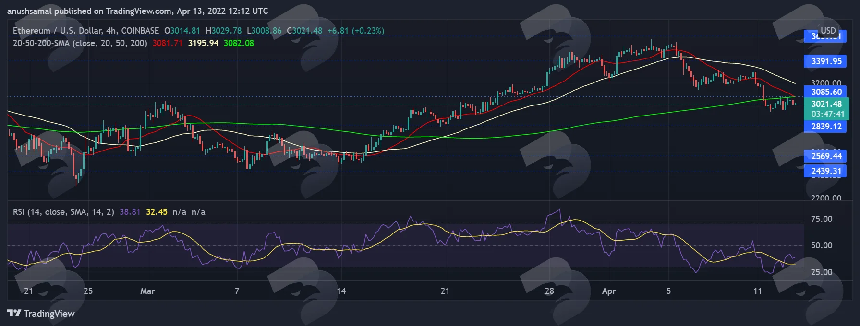Click the yellow RSI SMA value 32.45
This screenshot has width=860, height=326.
pos(157,212)
